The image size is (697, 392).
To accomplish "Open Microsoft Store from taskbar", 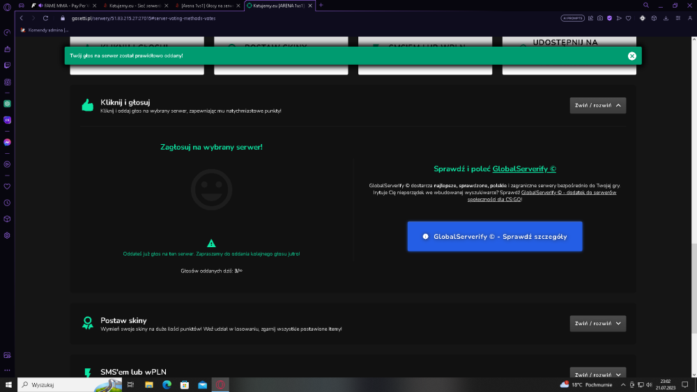I will pyautogui.click(x=185, y=385).
